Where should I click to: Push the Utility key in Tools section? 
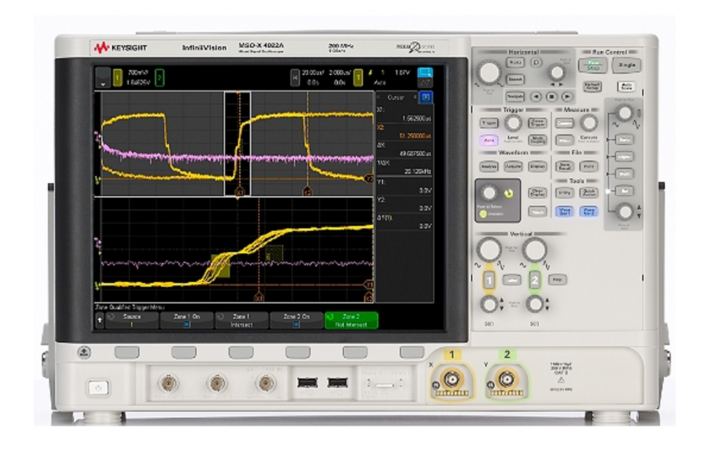[x=565, y=193]
